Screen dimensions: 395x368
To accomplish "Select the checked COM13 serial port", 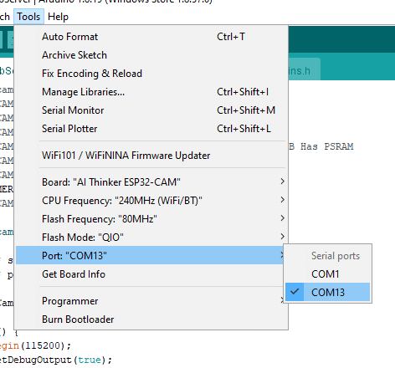I will pyautogui.click(x=328, y=292).
